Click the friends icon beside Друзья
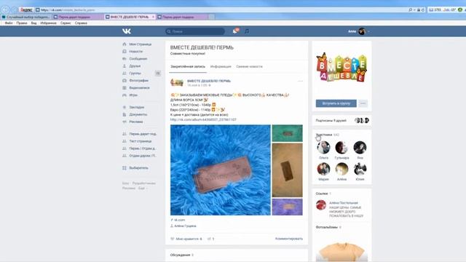 (125, 66)
